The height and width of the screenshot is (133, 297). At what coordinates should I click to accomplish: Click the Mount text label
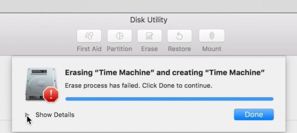[x=211, y=49]
